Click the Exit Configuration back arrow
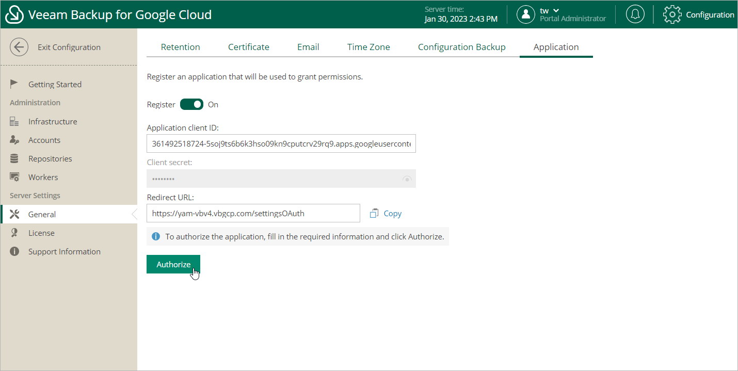The height and width of the screenshot is (371, 738). (19, 47)
